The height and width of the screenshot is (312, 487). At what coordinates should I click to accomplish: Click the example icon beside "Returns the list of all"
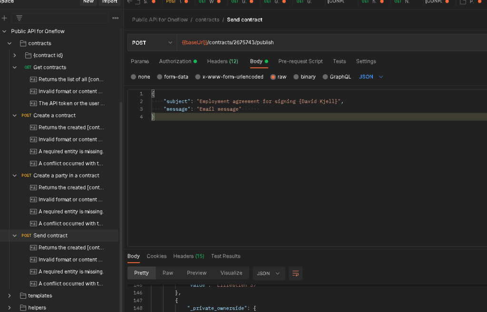click(x=33, y=79)
